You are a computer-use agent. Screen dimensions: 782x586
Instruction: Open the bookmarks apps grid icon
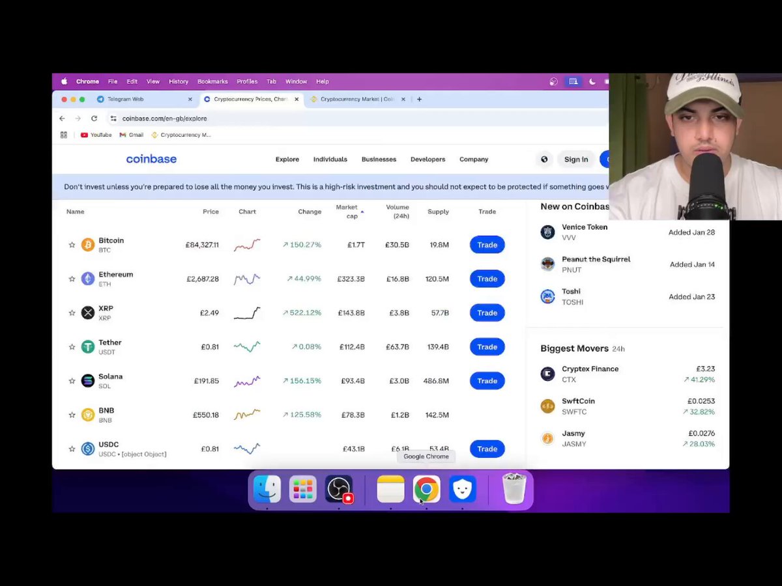coord(64,135)
